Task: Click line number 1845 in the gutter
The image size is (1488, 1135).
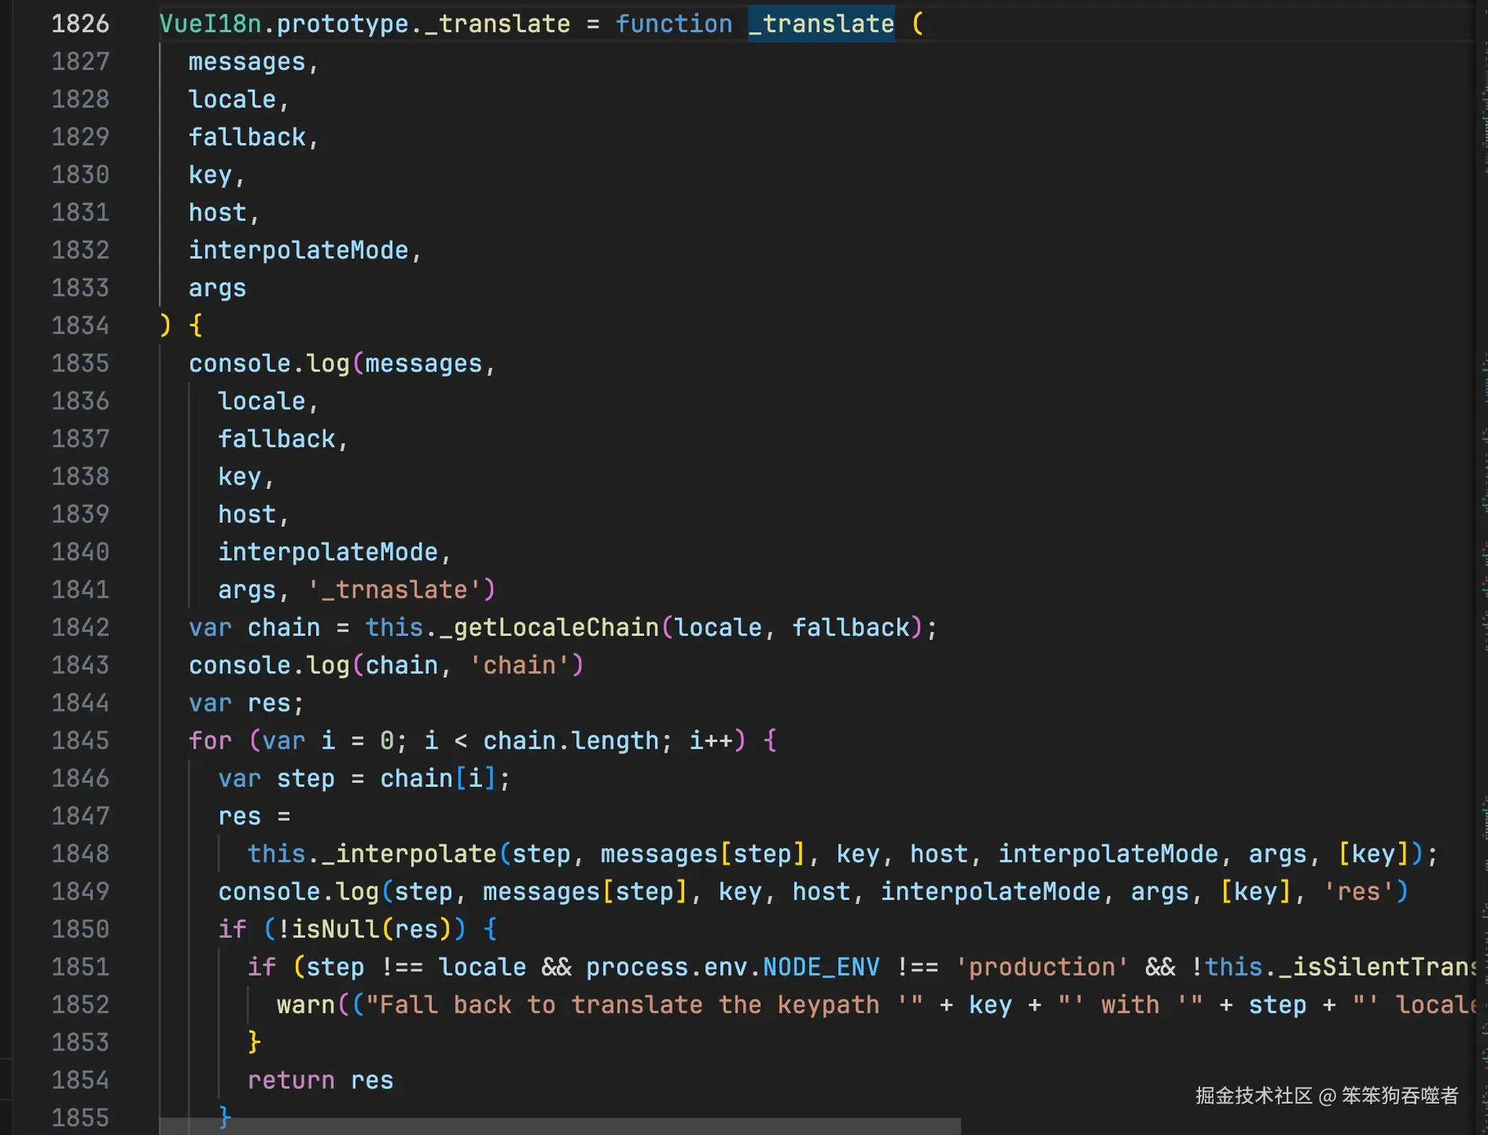Action: [x=80, y=740]
